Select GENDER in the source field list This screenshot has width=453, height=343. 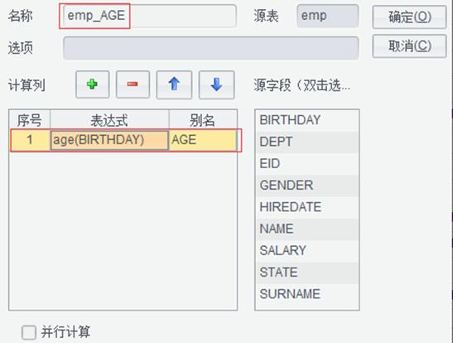306,186
